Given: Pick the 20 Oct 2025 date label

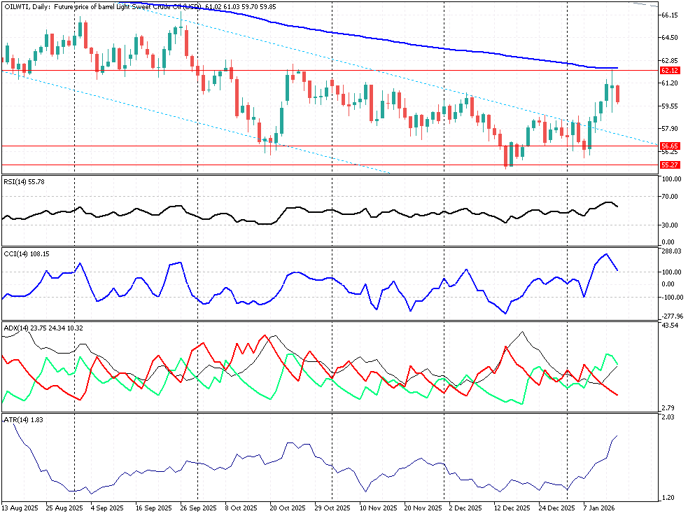Looking at the screenshot, I should (288, 508).
